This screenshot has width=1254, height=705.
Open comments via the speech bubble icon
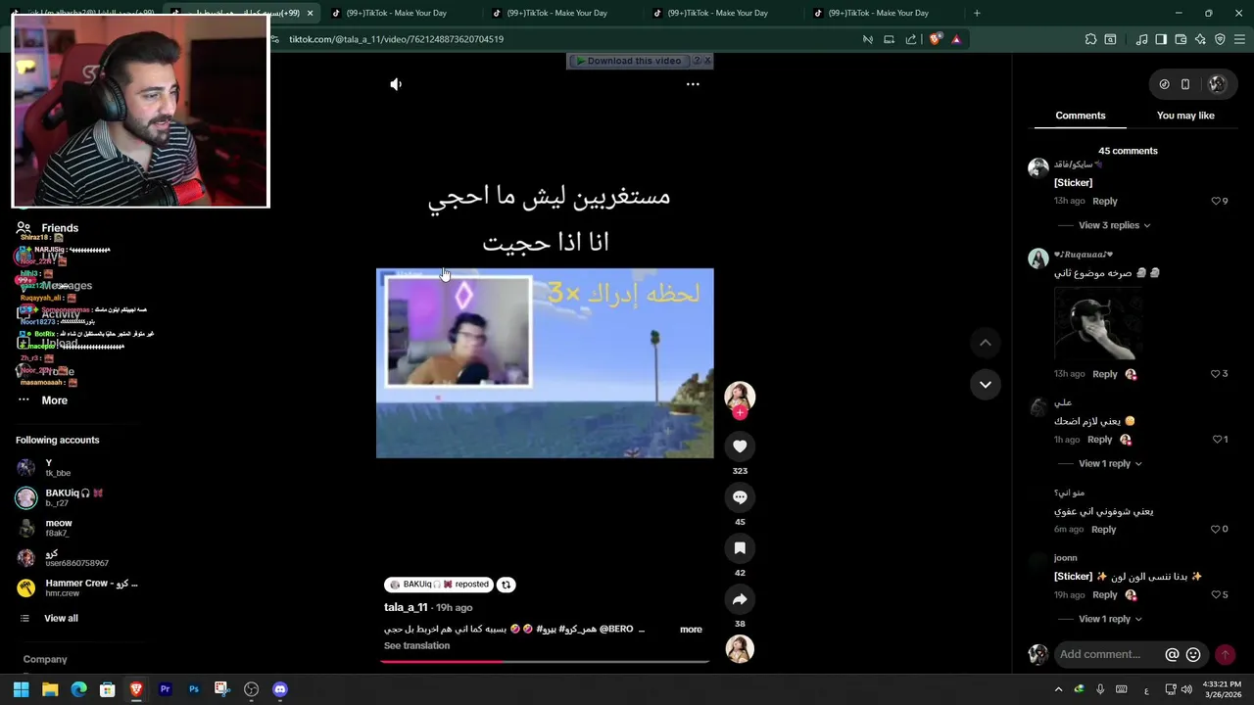pyautogui.click(x=740, y=497)
